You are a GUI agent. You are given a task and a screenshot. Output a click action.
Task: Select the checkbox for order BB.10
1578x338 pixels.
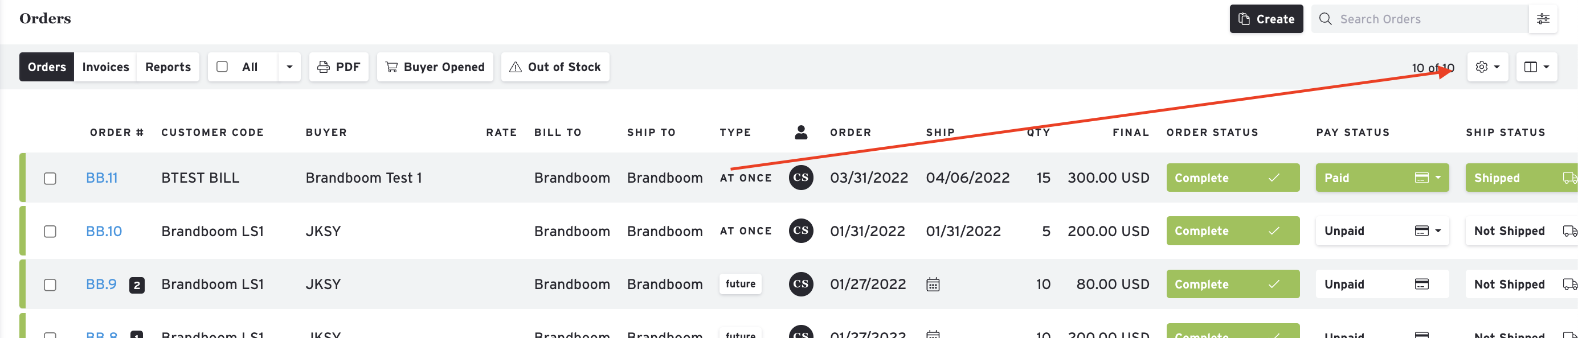pos(50,232)
